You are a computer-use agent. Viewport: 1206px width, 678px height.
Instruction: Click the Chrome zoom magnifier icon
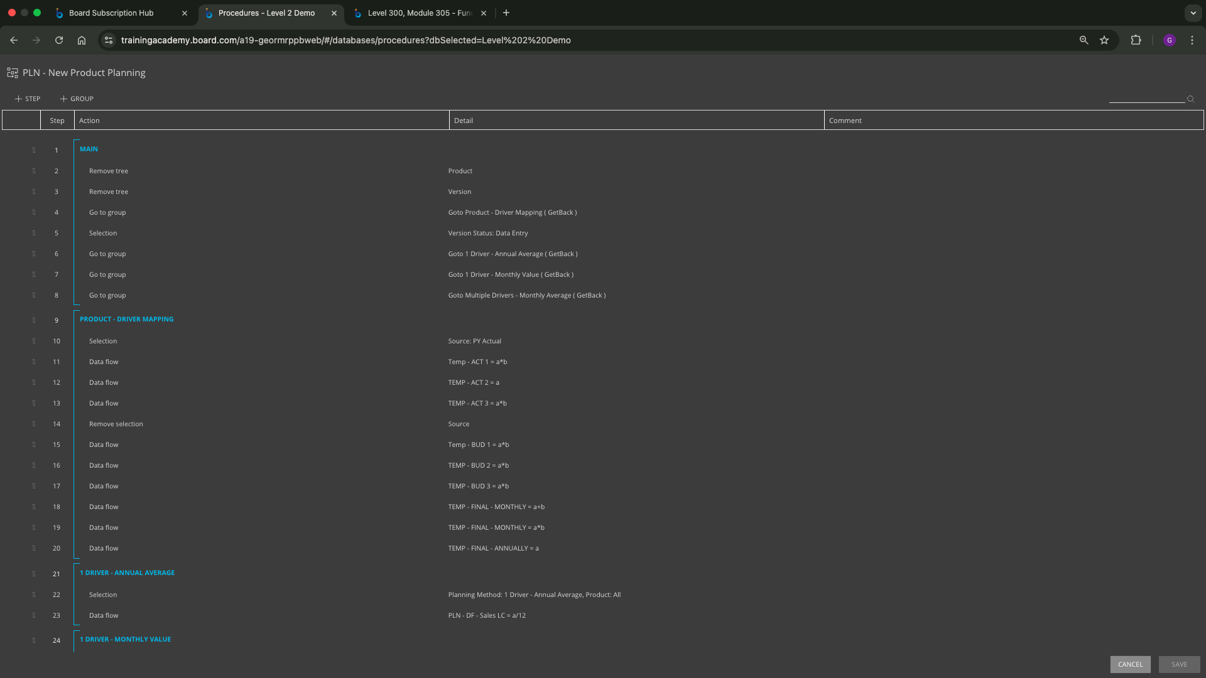point(1084,40)
